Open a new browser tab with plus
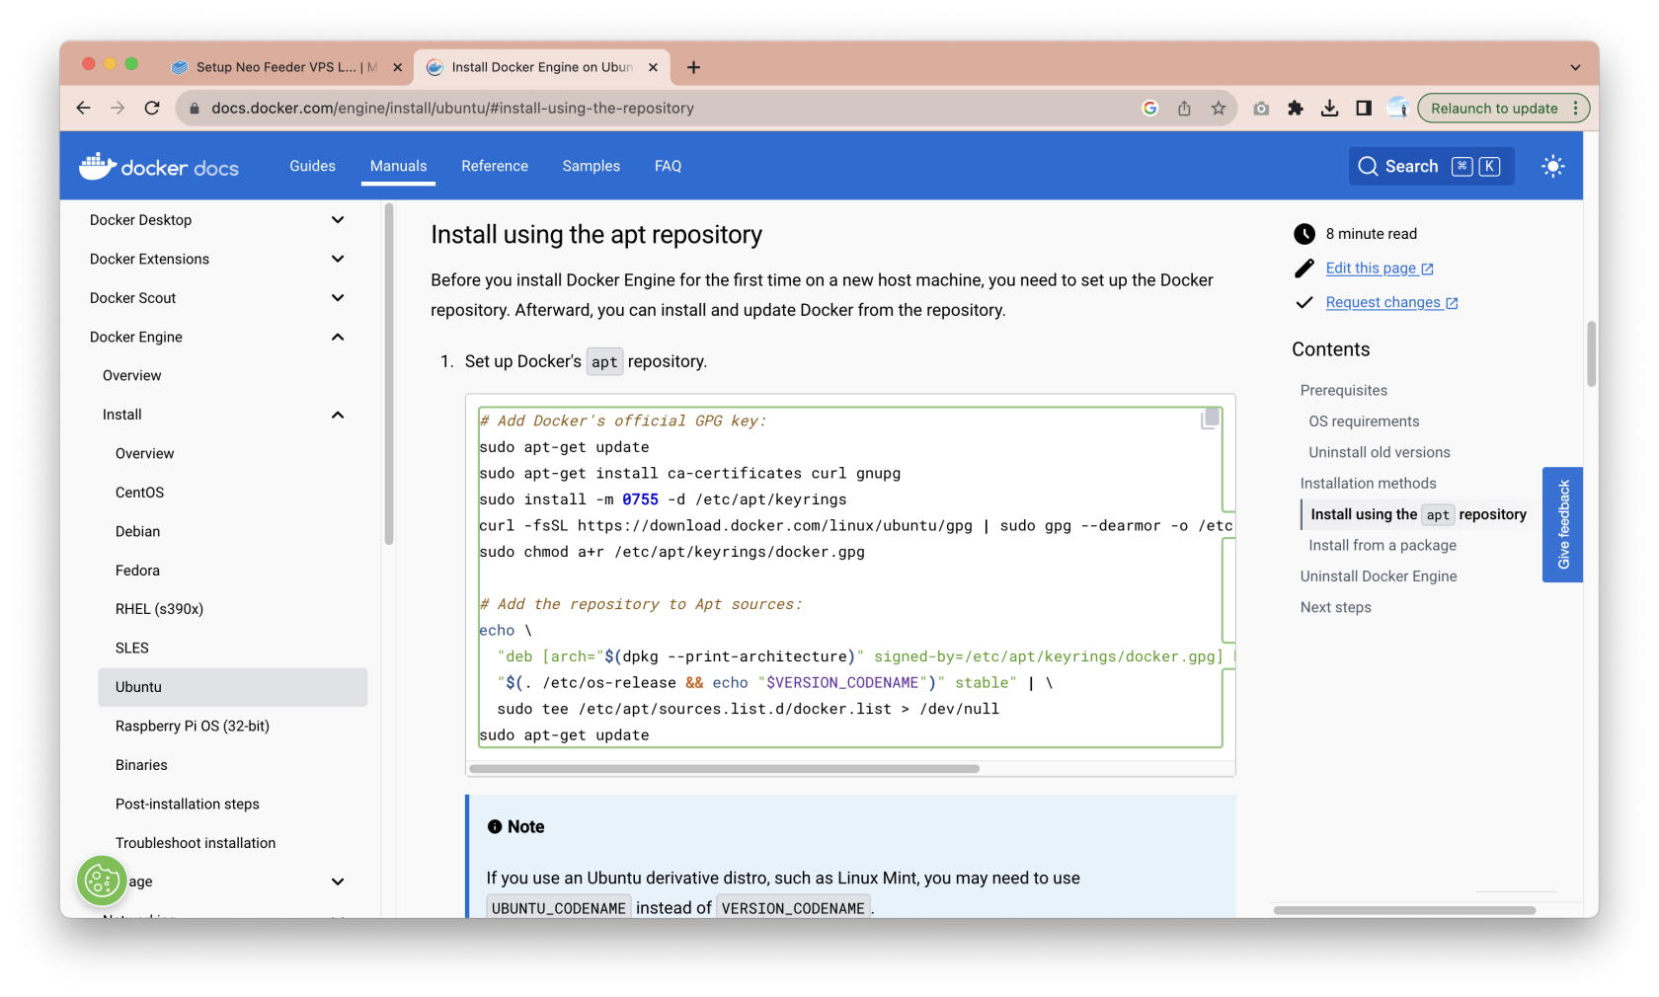The width and height of the screenshot is (1659, 997). tap(693, 67)
